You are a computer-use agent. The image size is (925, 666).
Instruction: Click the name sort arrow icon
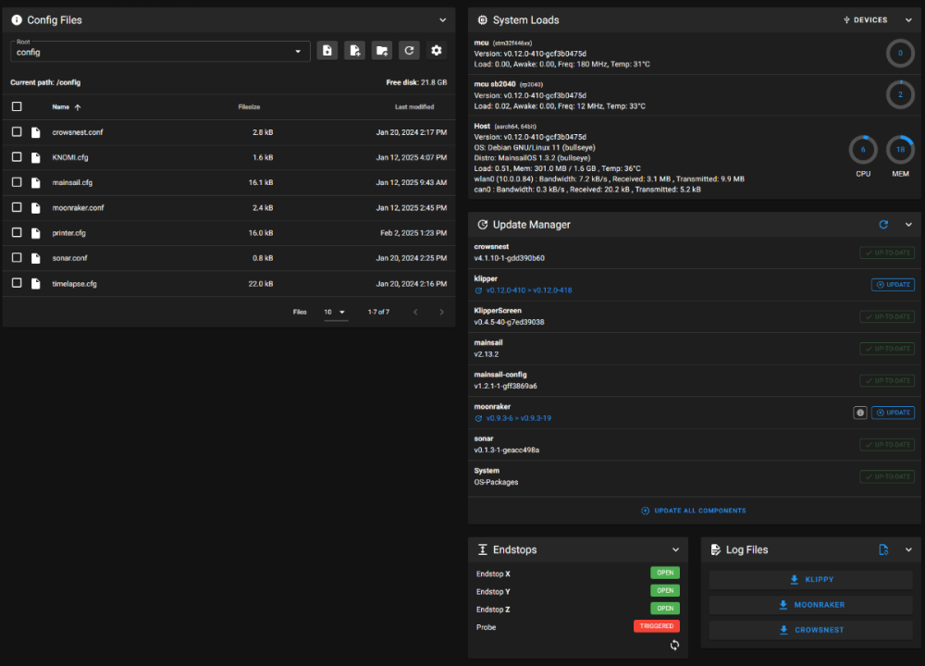point(78,107)
